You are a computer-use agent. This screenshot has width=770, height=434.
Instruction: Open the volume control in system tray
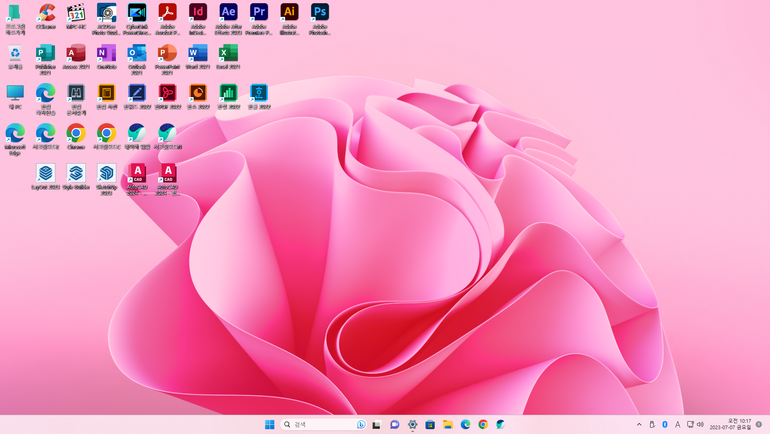(x=700, y=424)
